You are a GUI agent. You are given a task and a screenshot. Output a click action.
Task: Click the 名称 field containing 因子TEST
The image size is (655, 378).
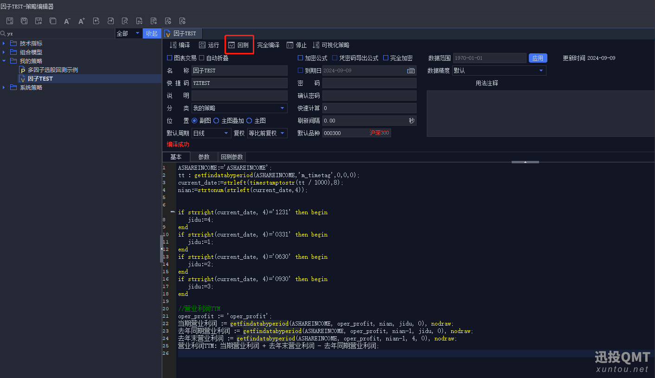coord(239,70)
